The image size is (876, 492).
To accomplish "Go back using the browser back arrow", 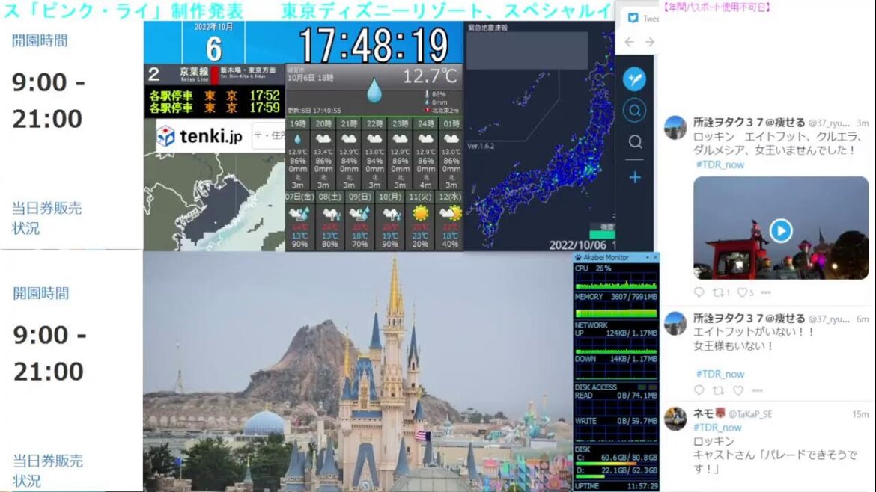I will 630,42.
